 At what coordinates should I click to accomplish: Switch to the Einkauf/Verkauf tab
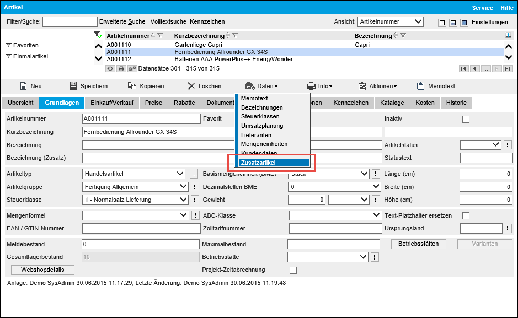tap(112, 103)
